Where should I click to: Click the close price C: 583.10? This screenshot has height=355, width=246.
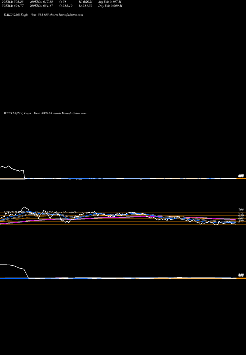click(66, 6)
